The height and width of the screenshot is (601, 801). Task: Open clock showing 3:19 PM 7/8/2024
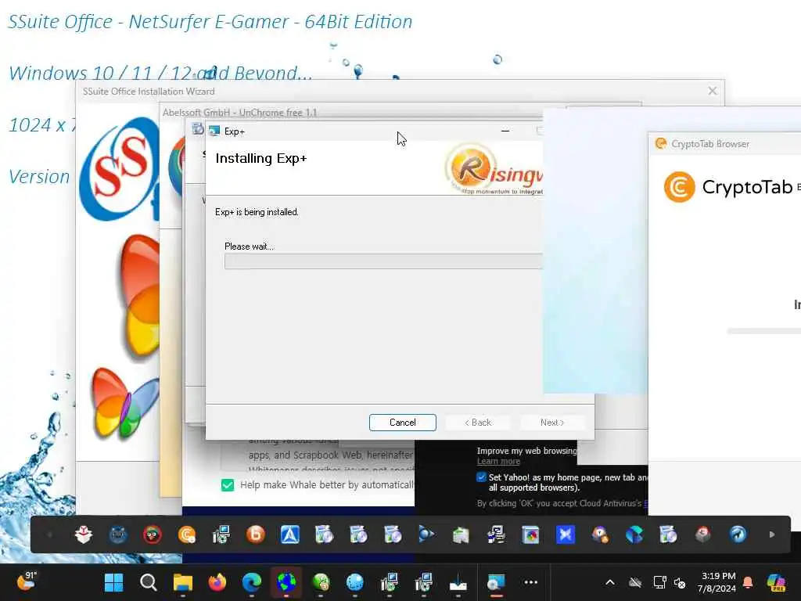tap(718, 582)
